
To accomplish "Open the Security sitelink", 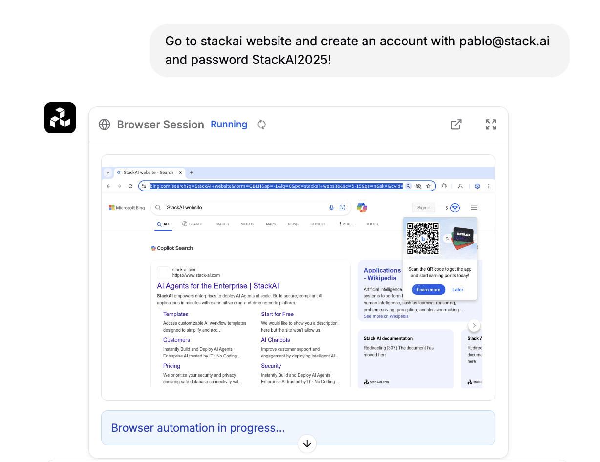I will (271, 366).
